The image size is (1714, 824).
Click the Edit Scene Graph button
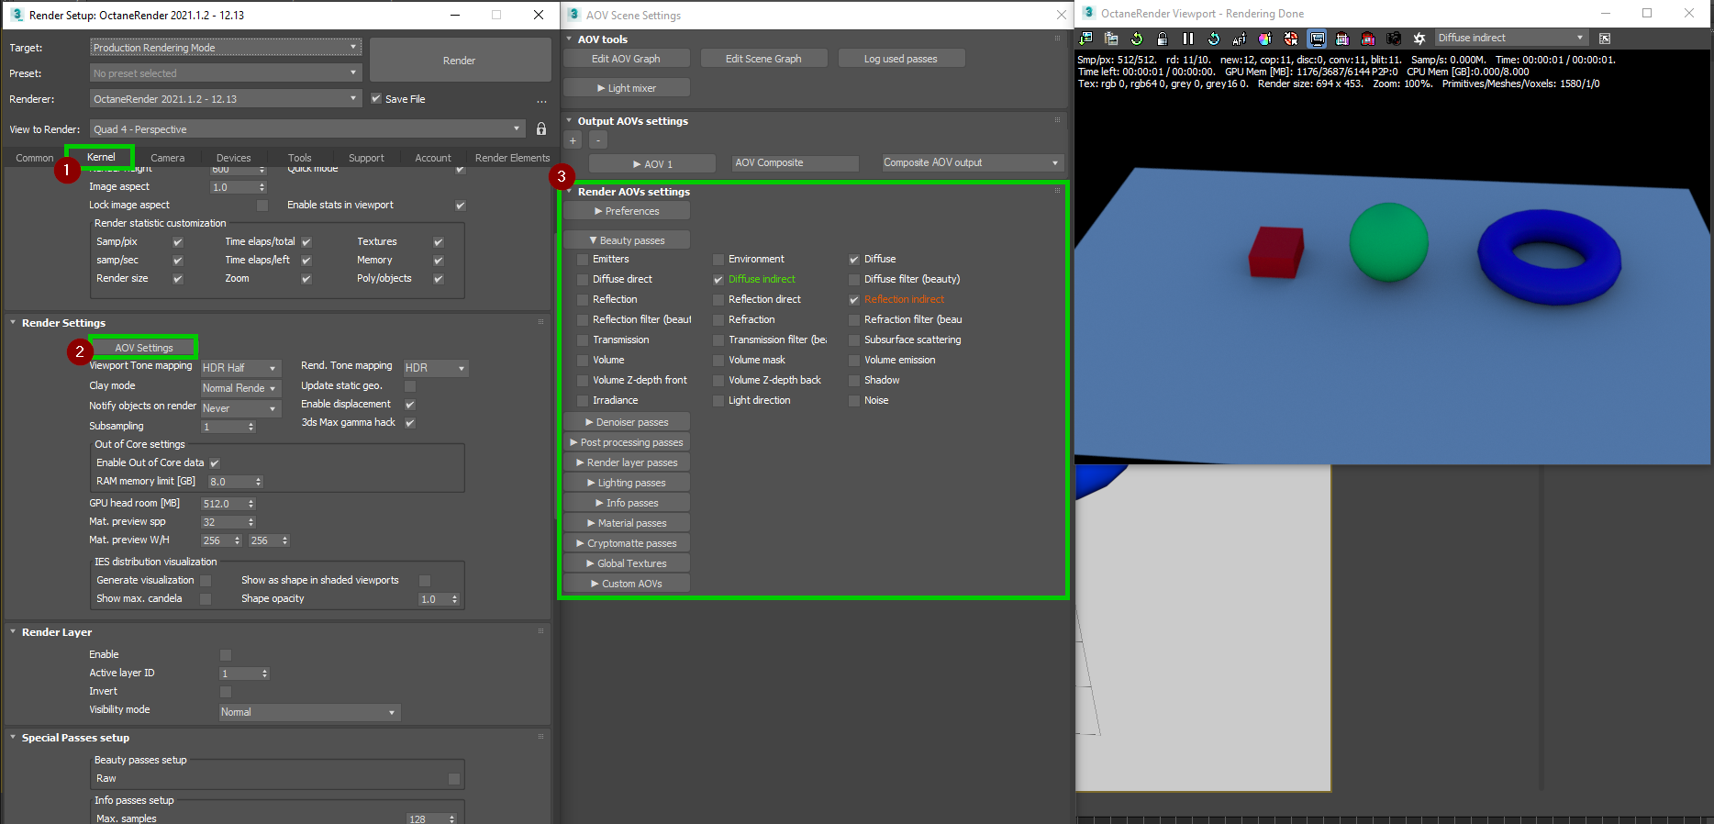(763, 59)
